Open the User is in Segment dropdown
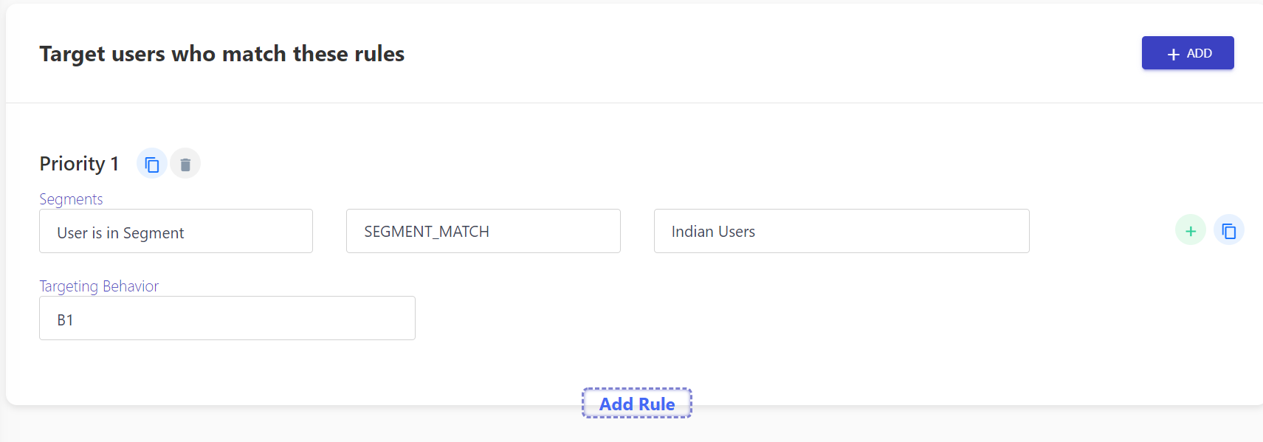 176,231
